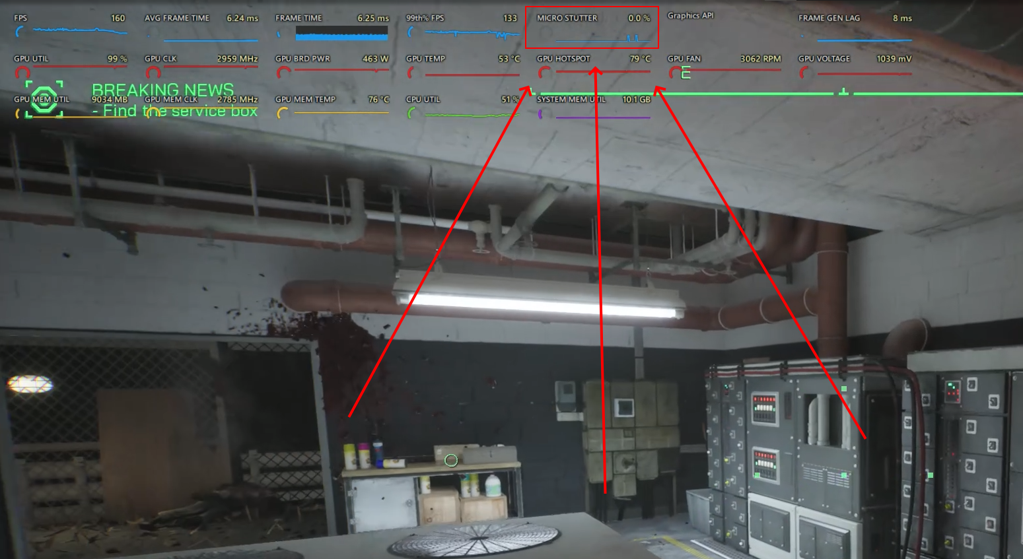Click the 76 °C memory temperature value
The width and height of the screenshot is (1023, 559).
point(378,100)
